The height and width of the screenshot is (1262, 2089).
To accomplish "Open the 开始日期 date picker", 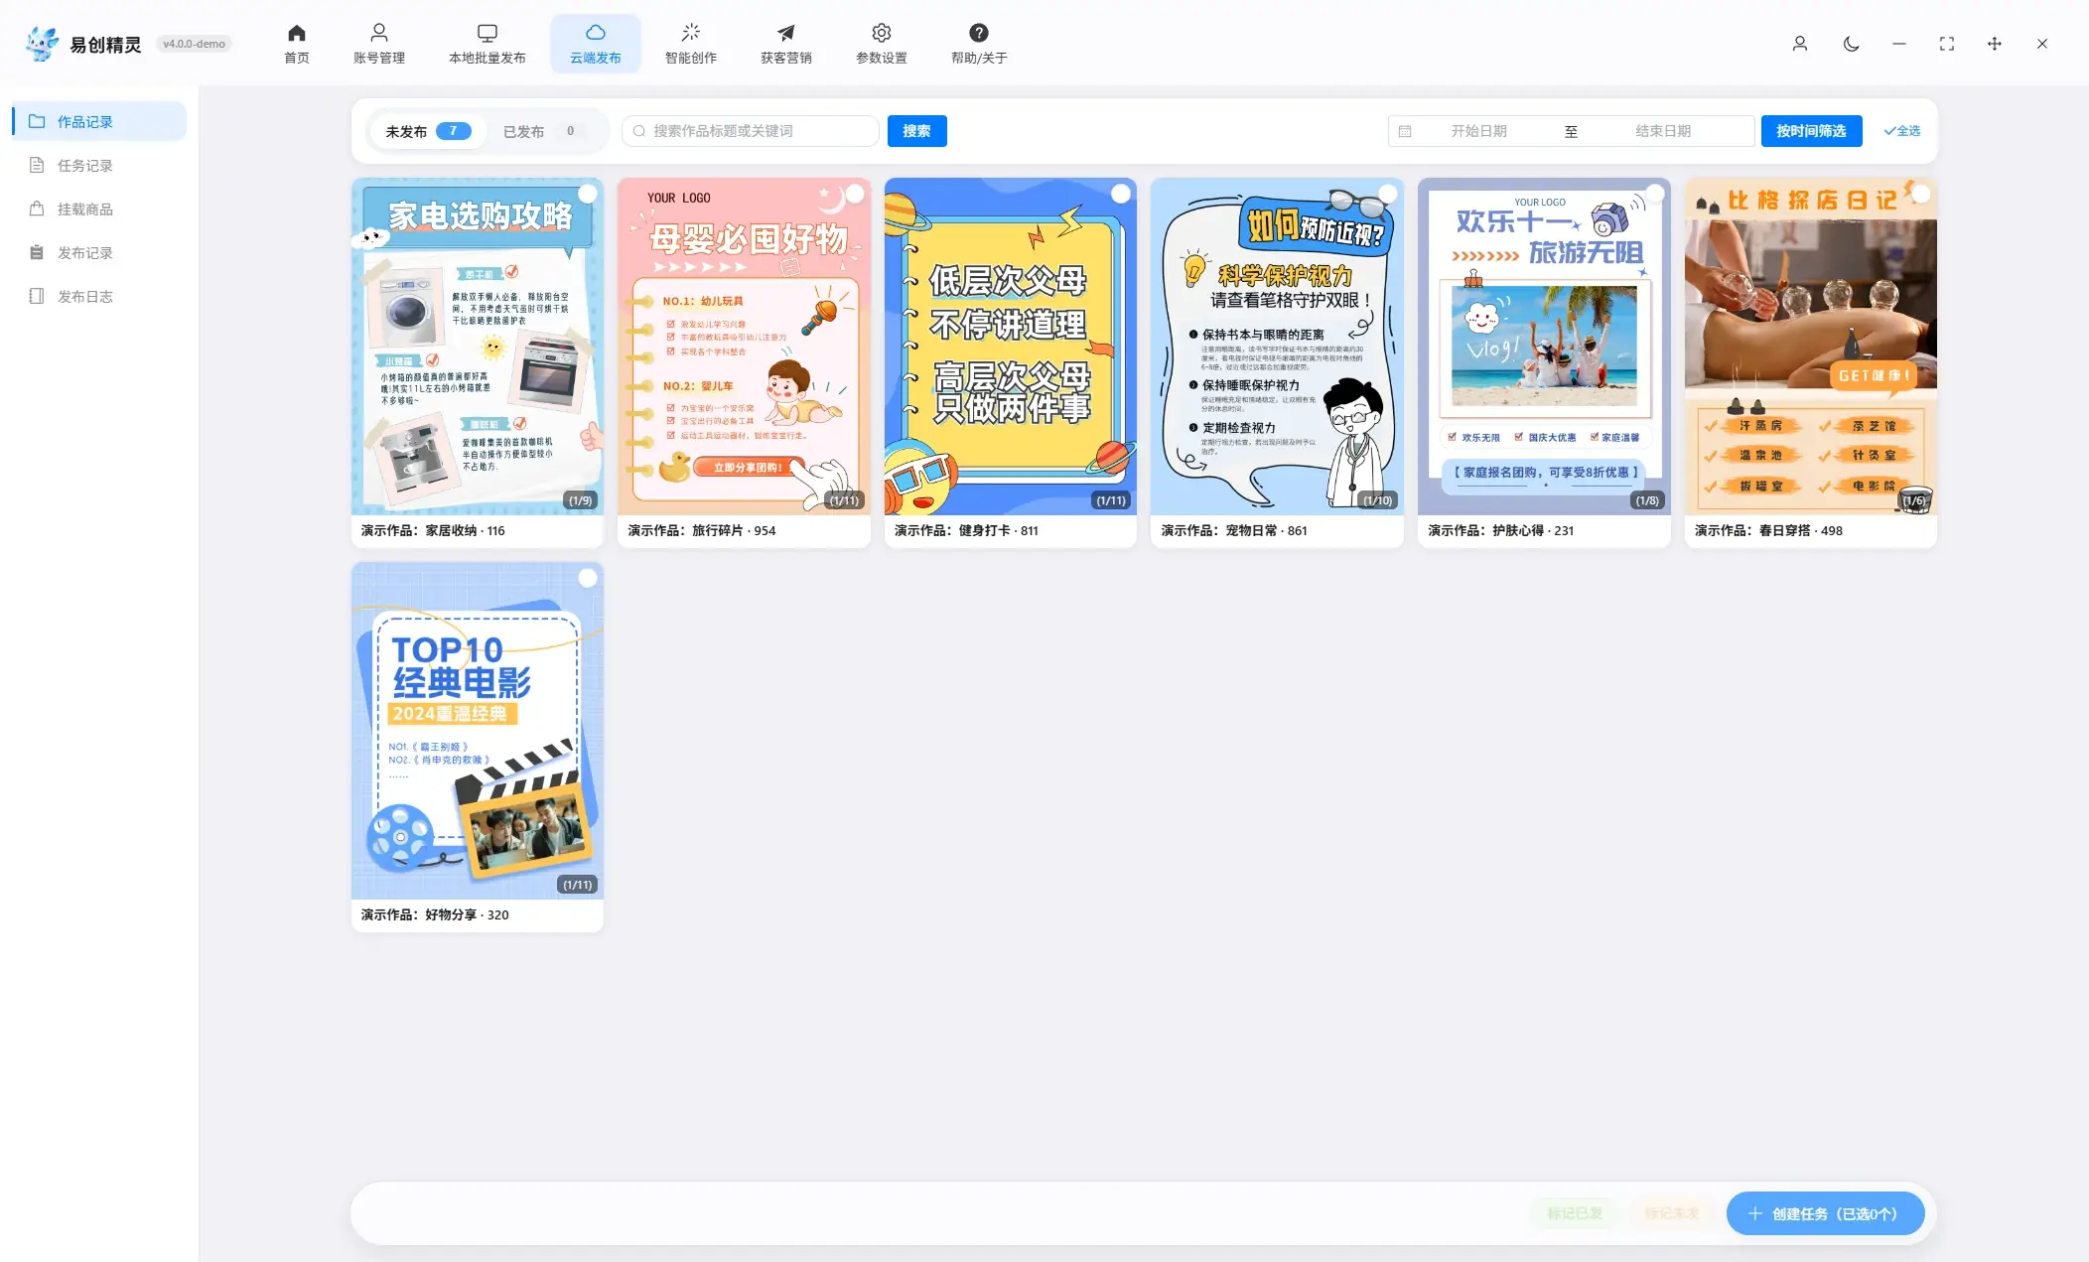I will (1478, 131).
